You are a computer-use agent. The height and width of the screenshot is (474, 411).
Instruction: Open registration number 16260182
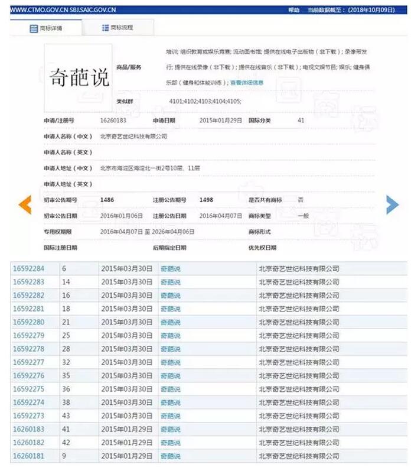pos(29,443)
